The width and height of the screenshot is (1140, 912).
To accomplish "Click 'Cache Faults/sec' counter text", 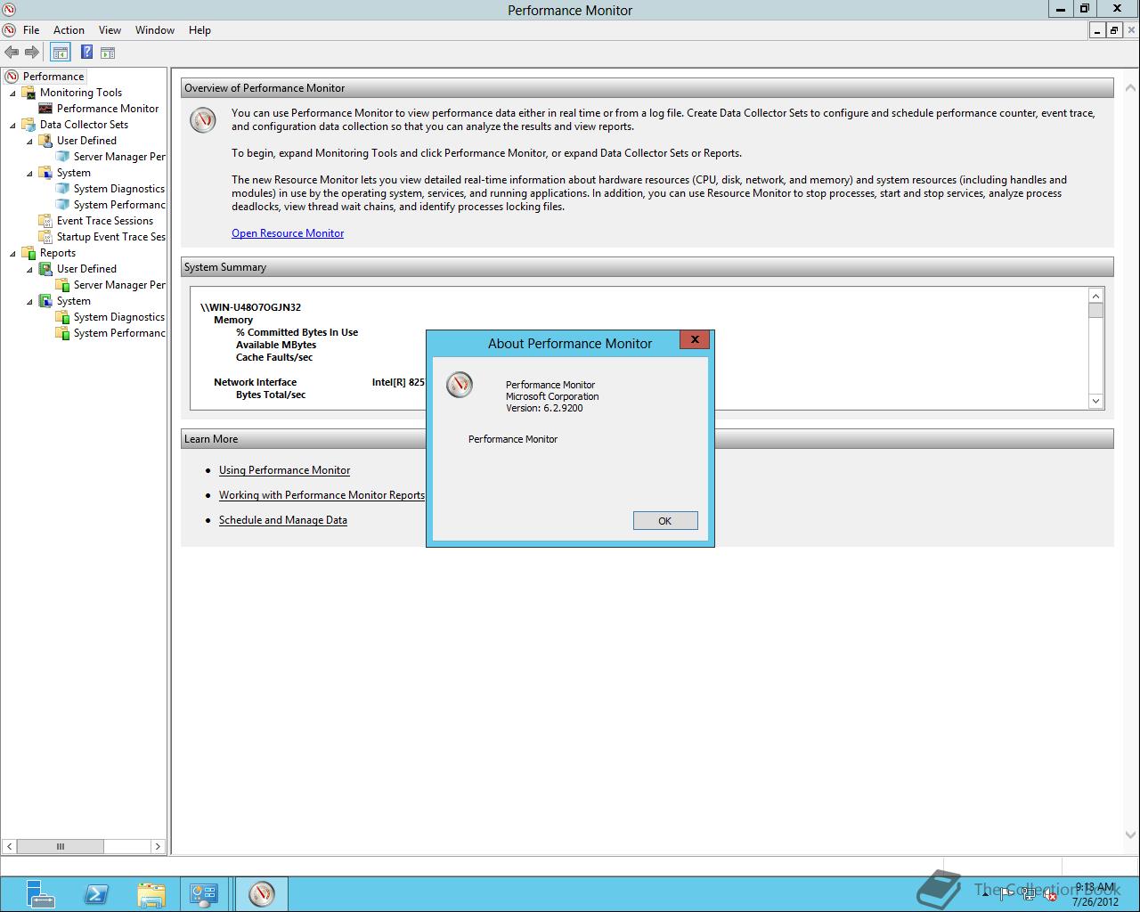I will pyautogui.click(x=274, y=357).
